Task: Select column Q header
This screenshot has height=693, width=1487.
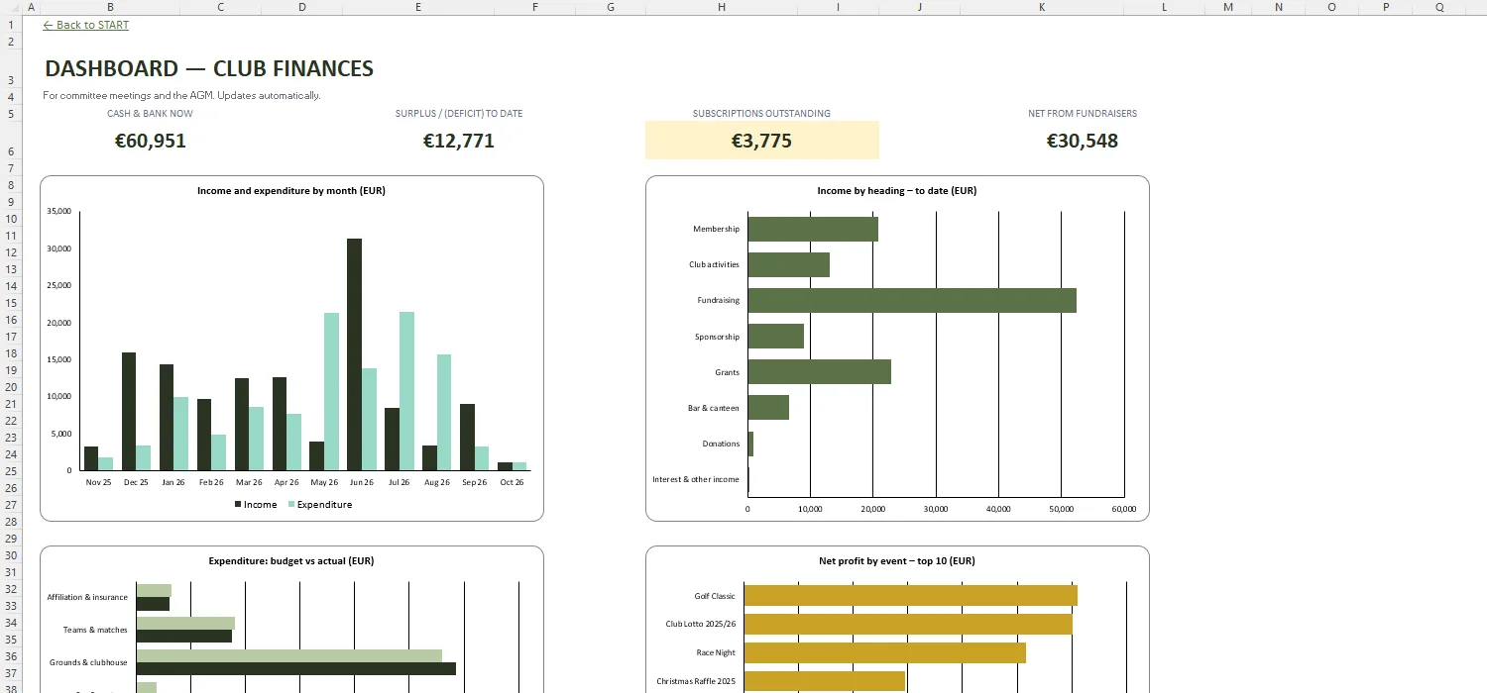Action: point(1439,7)
